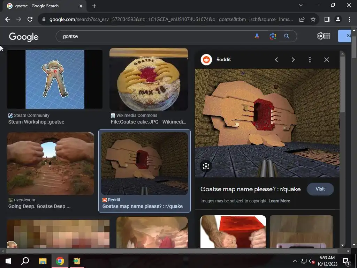Viewport: 357px width, 268px height.
Task: Search by image with Google Lens
Action: pyautogui.click(x=273, y=36)
